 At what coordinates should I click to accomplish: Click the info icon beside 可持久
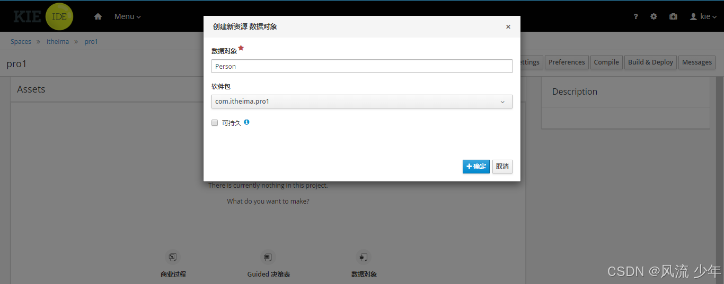point(246,122)
